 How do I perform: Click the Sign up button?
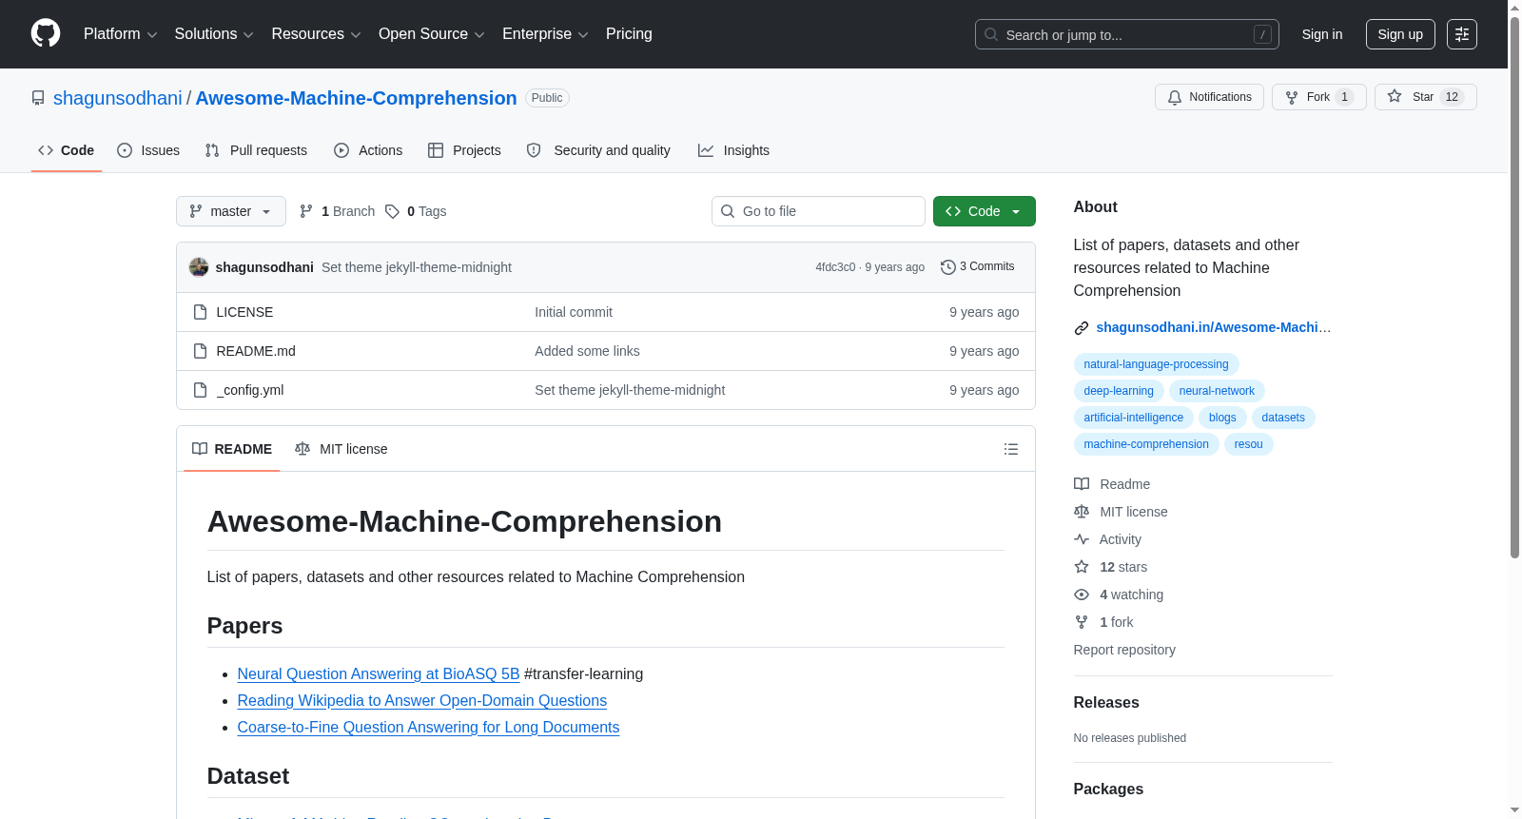pos(1400,34)
